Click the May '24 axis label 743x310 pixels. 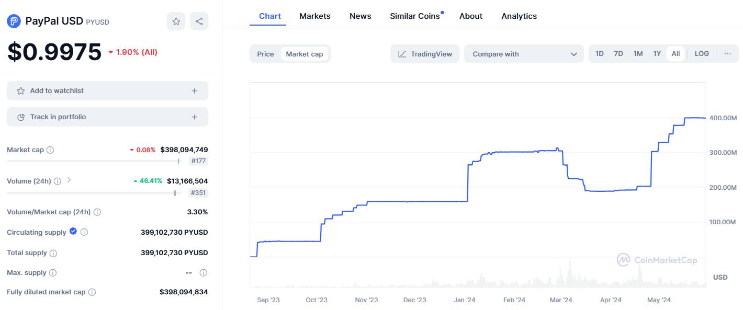point(659,300)
